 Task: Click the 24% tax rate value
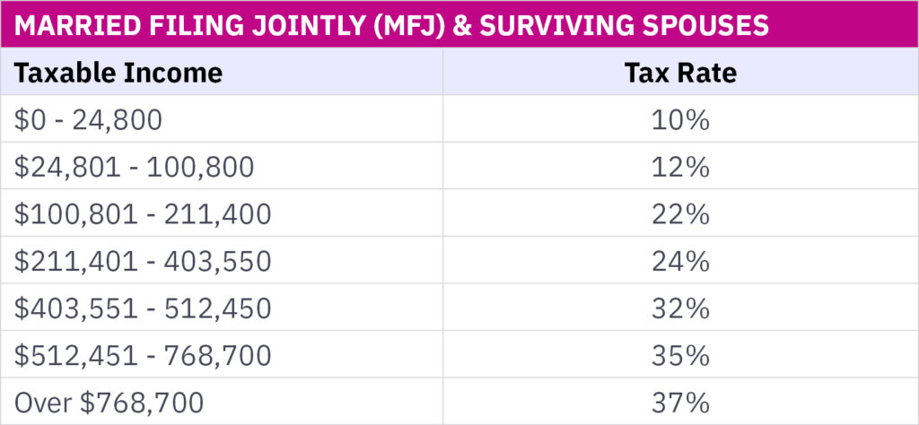(680, 261)
